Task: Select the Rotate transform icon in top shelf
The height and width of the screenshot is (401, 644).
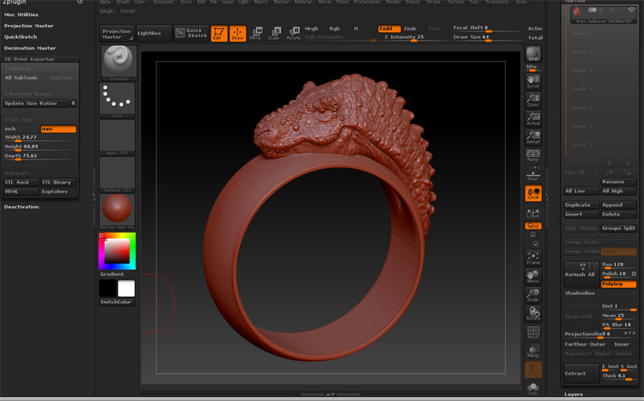Action: click(x=293, y=33)
